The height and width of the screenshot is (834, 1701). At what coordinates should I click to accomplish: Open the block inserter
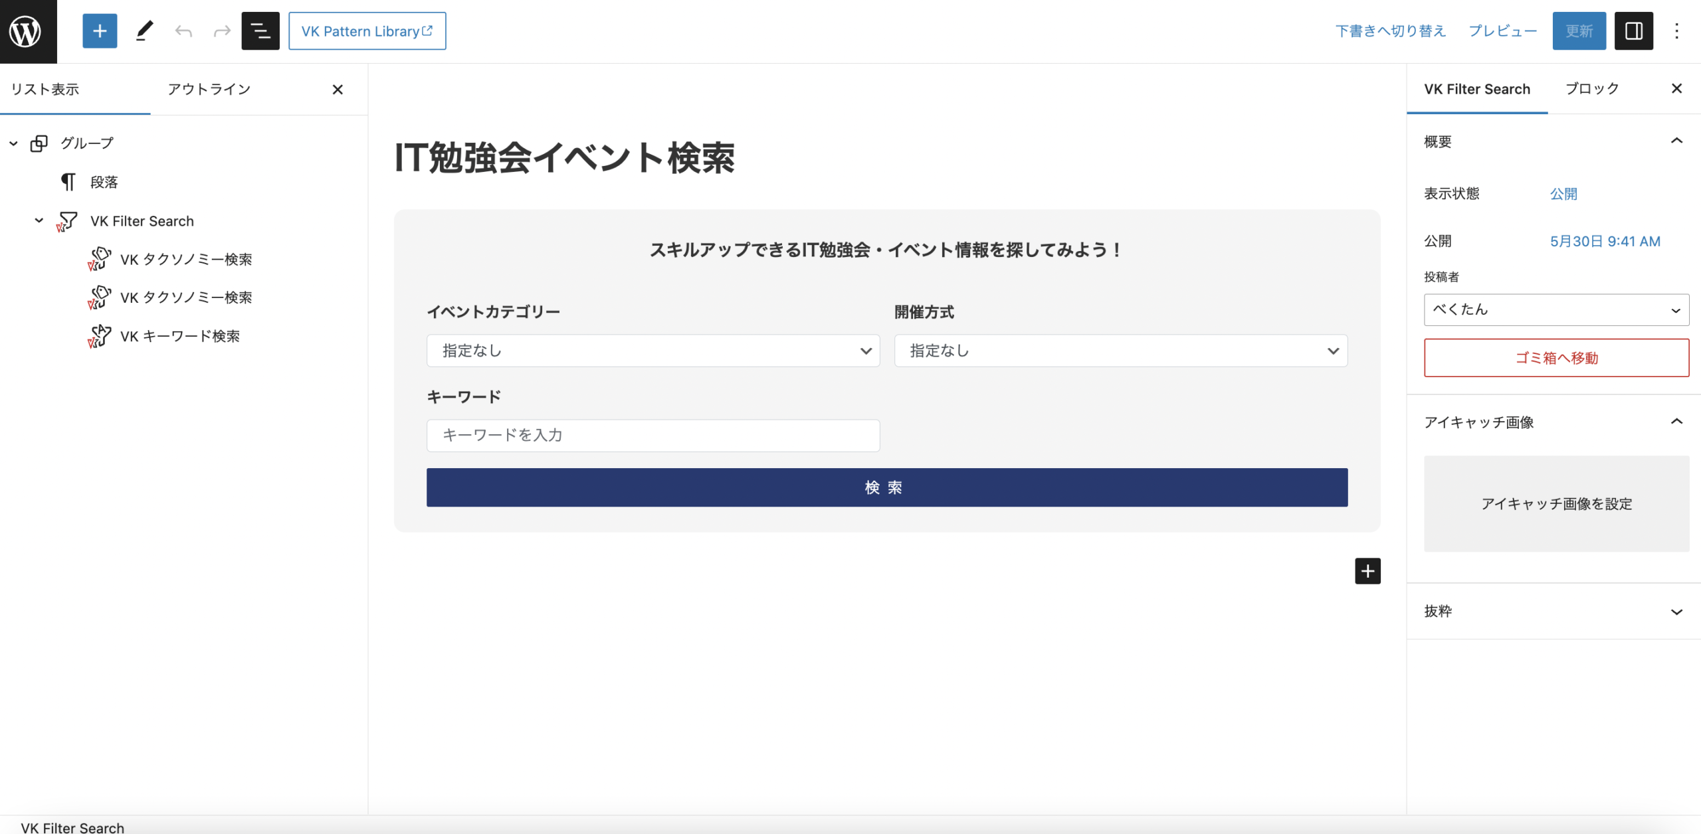click(x=99, y=31)
